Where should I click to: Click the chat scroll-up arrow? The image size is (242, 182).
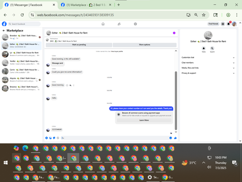pos(176,51)
